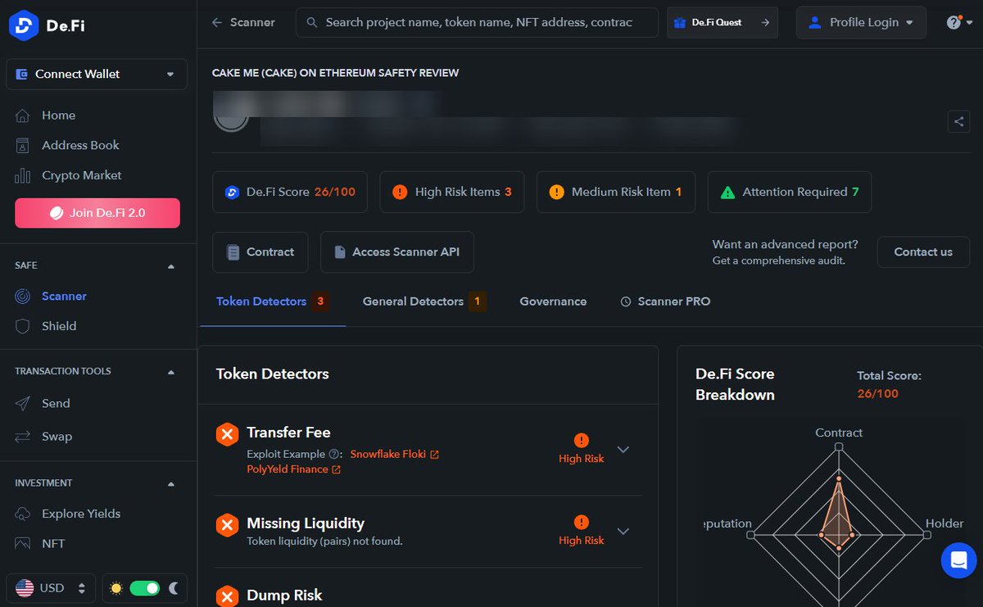Image resolution: width=983 pixels, height=607 pixels.
Task: Switch to Scanner PRO tab
Action: tap(665, 301)
